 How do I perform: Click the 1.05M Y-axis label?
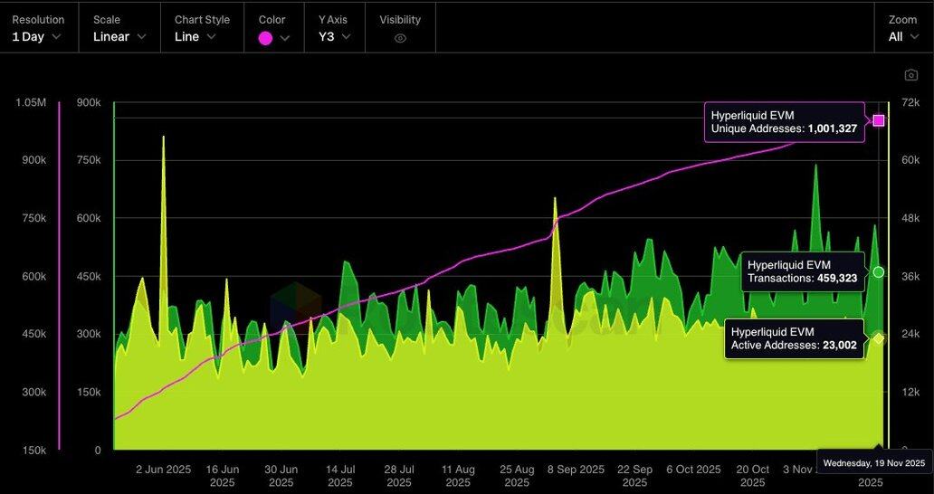tap(31, 102)
